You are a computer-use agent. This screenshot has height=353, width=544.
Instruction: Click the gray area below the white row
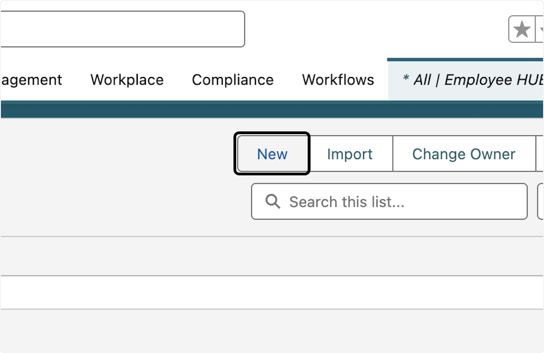pos(272,331)
